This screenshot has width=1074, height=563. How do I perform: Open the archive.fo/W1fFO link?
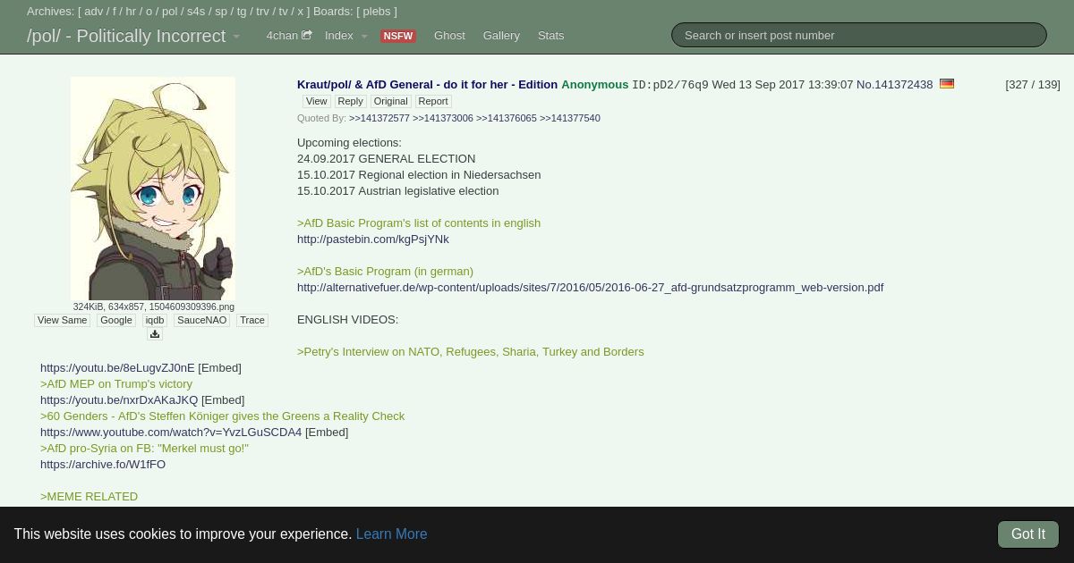click(103, 464)
